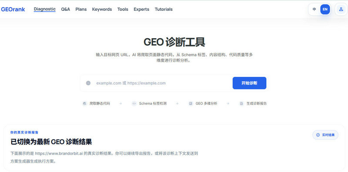Open the Q&A nav item
Viewport: 348px width, 172px height.
(66, 9)
